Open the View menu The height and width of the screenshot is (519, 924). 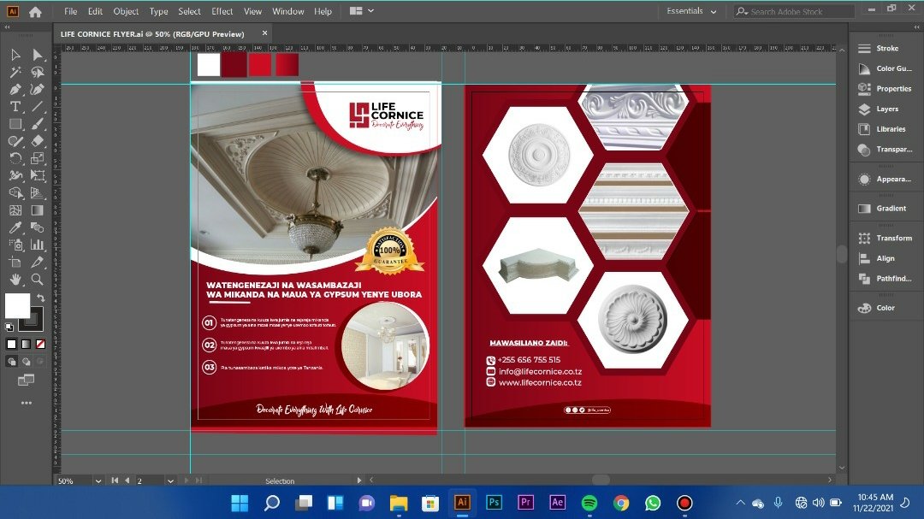click(252, 11)
